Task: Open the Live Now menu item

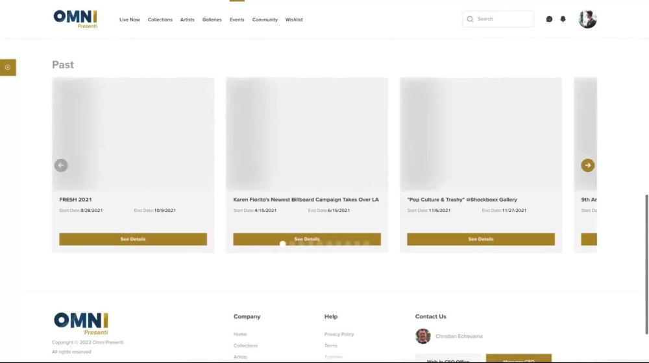Action: click(x=130, y=19)
